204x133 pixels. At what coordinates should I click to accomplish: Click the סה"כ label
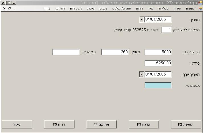pyautogui.click(x=195, y=63)
